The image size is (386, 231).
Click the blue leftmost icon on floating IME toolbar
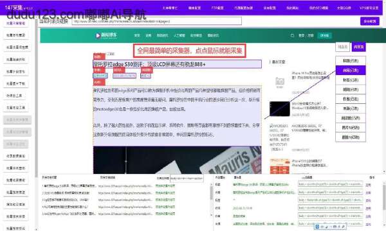coord(317,227)
